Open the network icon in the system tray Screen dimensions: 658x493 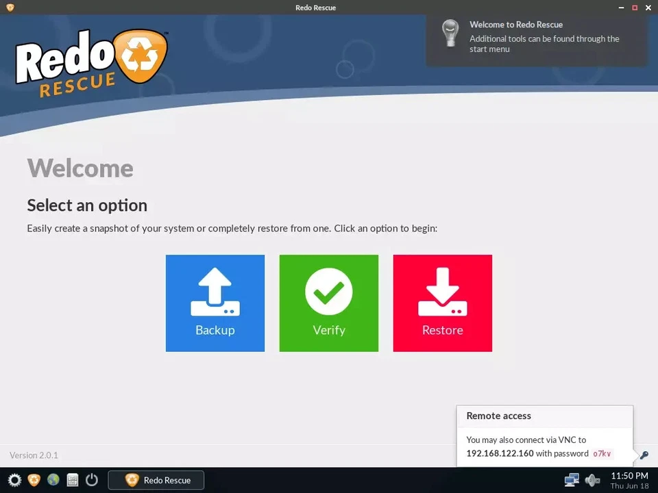tap(572, 480)
